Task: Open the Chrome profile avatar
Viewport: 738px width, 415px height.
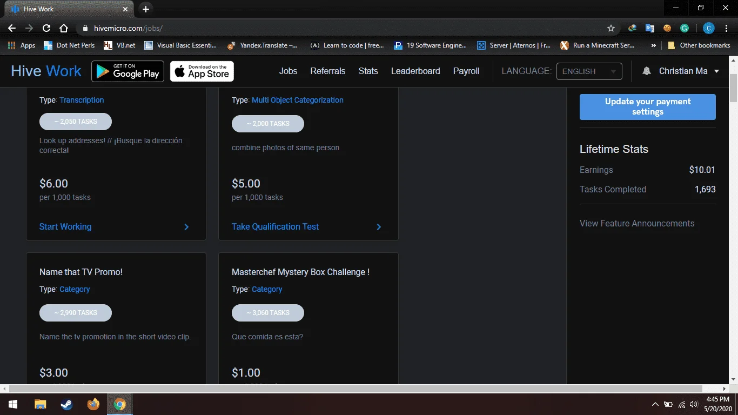Action: [709, 28]
